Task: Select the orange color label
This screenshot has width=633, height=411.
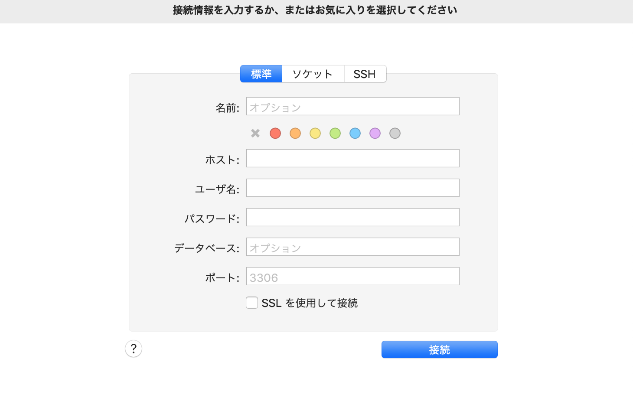Action: tap(295, 133)
